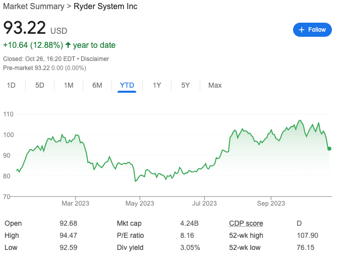View the 5Y price history
The image size is (344, 258).
click(x=186, y=85)
